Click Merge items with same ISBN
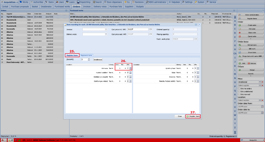Screen dimensions: 265x142 (x=251, y=56)
